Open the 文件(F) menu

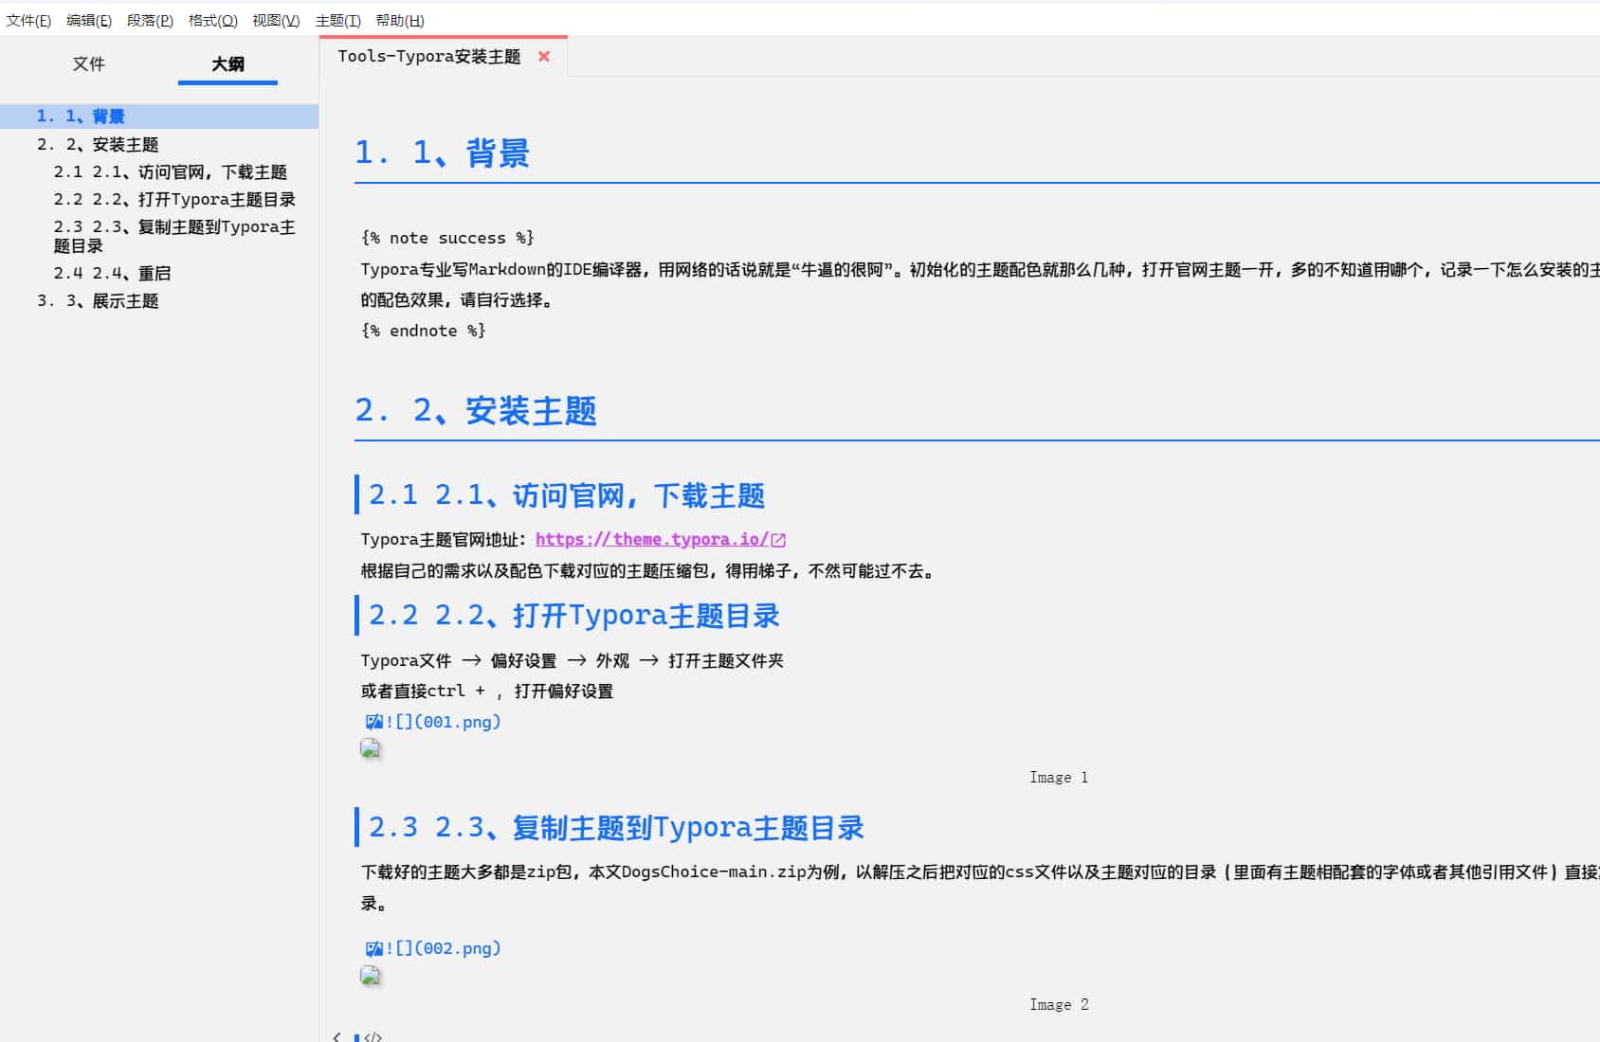pos(28,20)
